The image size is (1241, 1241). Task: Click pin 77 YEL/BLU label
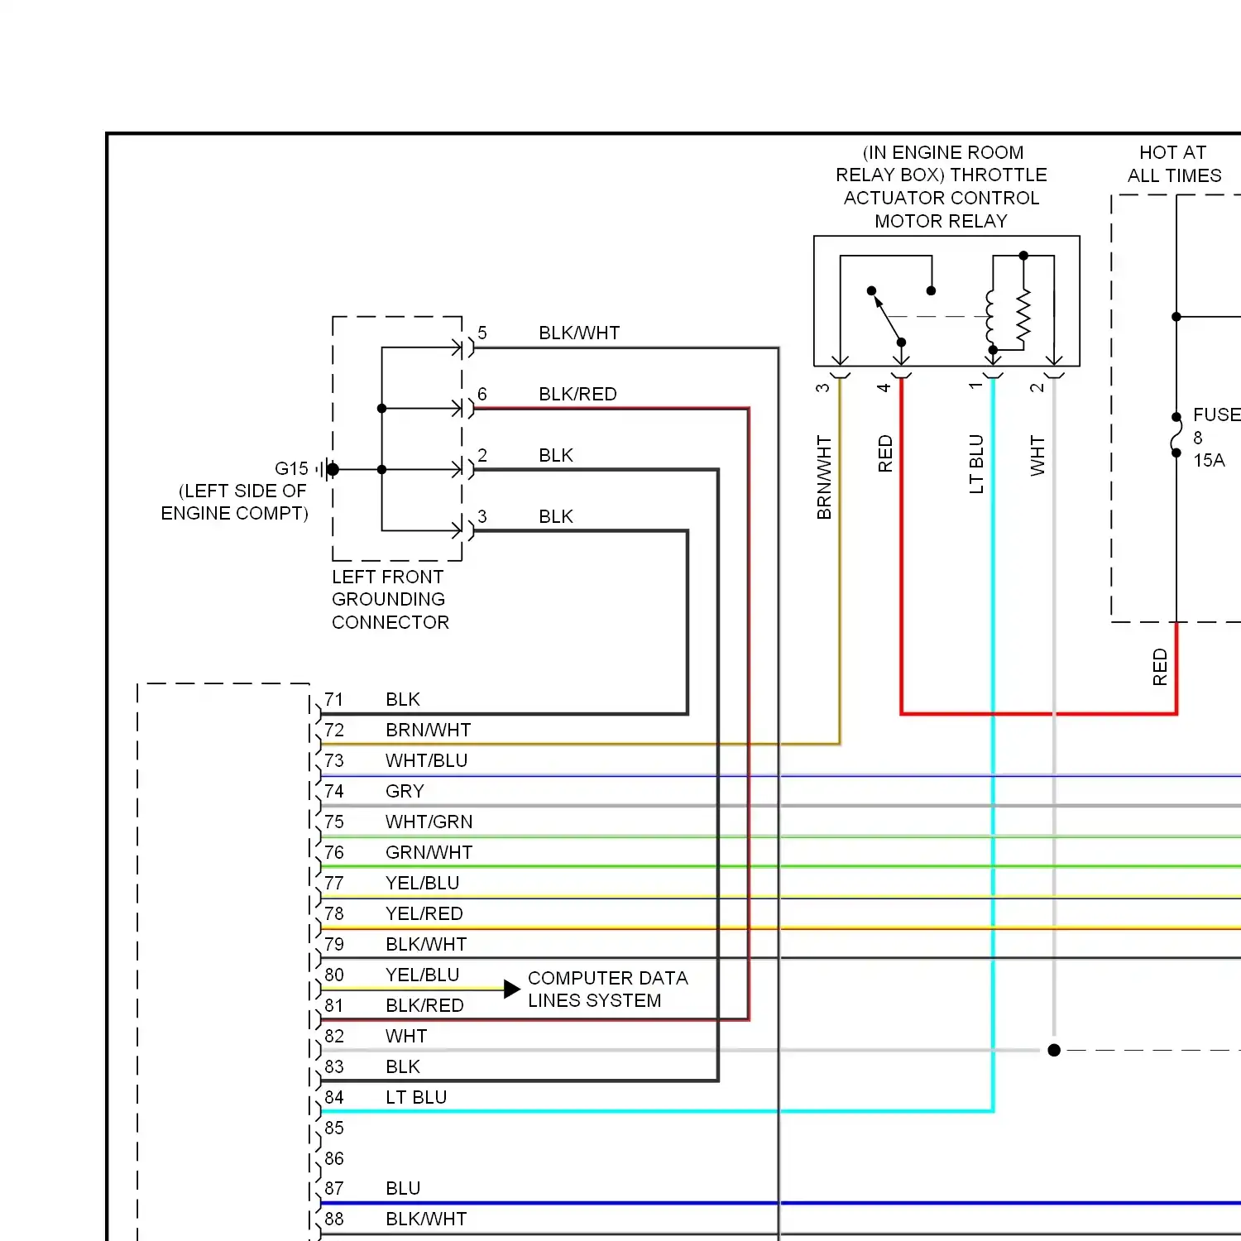pos(423,883)
